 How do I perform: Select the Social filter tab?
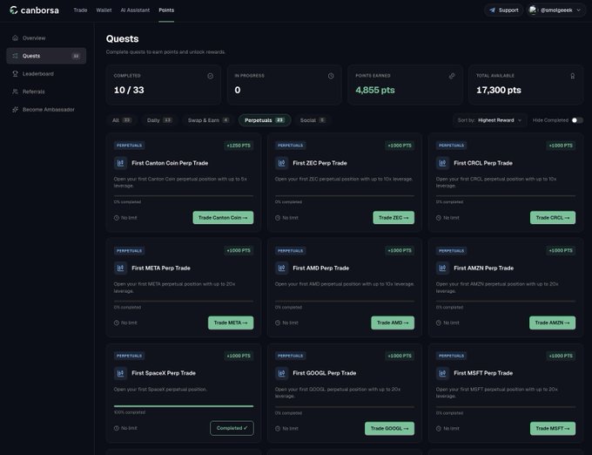click(x=313, y=120)
